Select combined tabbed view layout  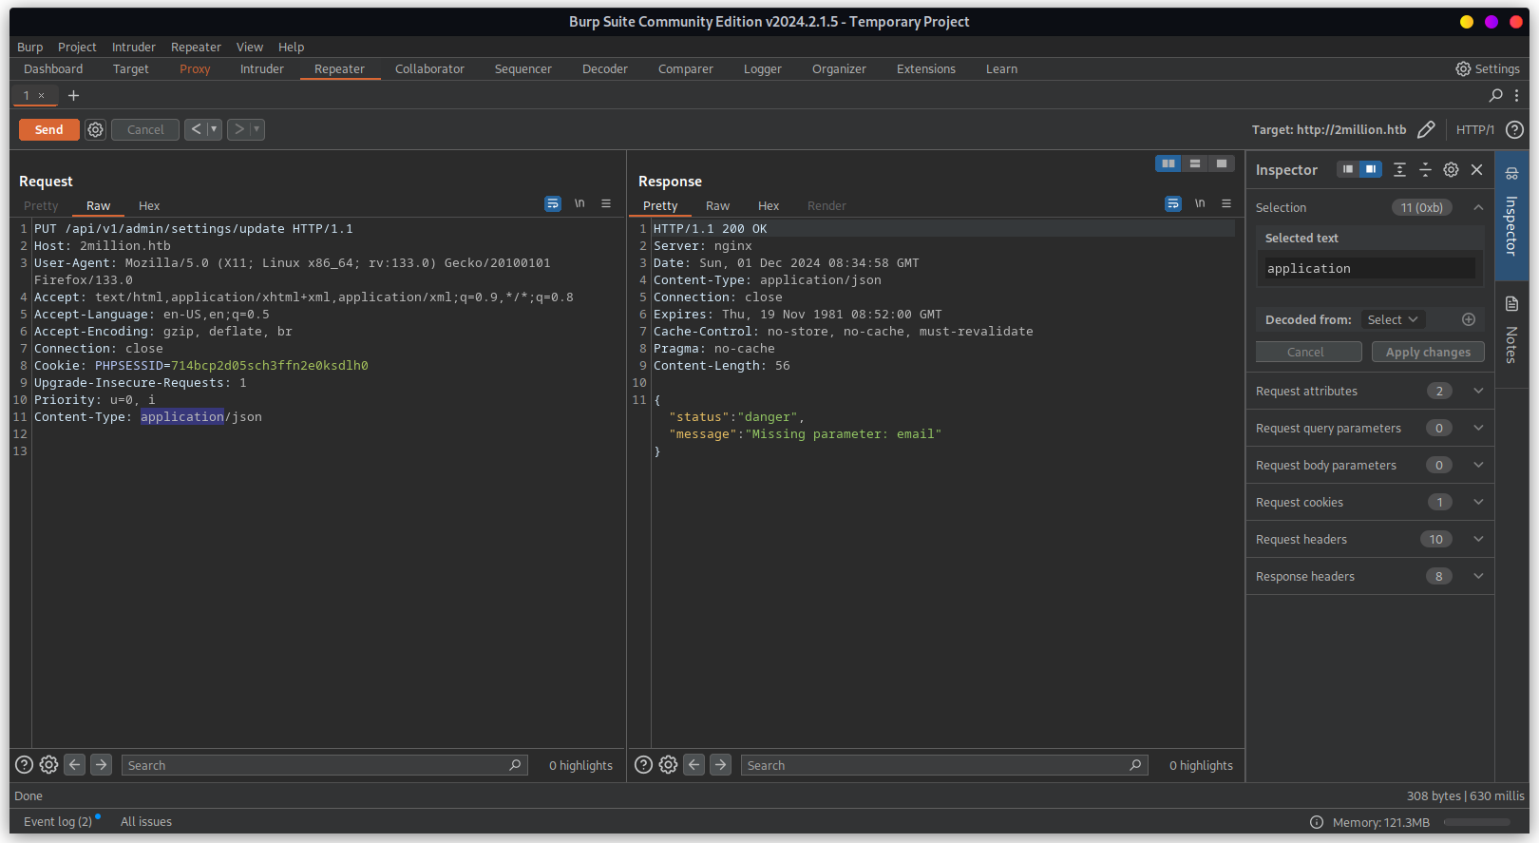[1222, 163]
